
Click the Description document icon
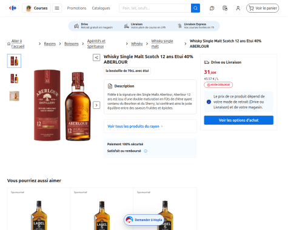point(110,86)
